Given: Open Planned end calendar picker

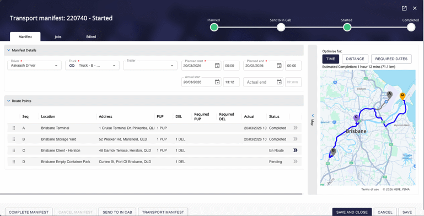Looking at the screenshot, I should (x=279, y=66).
